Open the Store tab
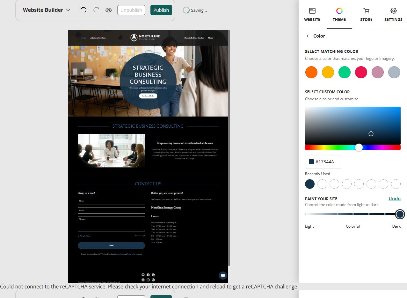Screen dimensions: 407x298 click(366, 15)
